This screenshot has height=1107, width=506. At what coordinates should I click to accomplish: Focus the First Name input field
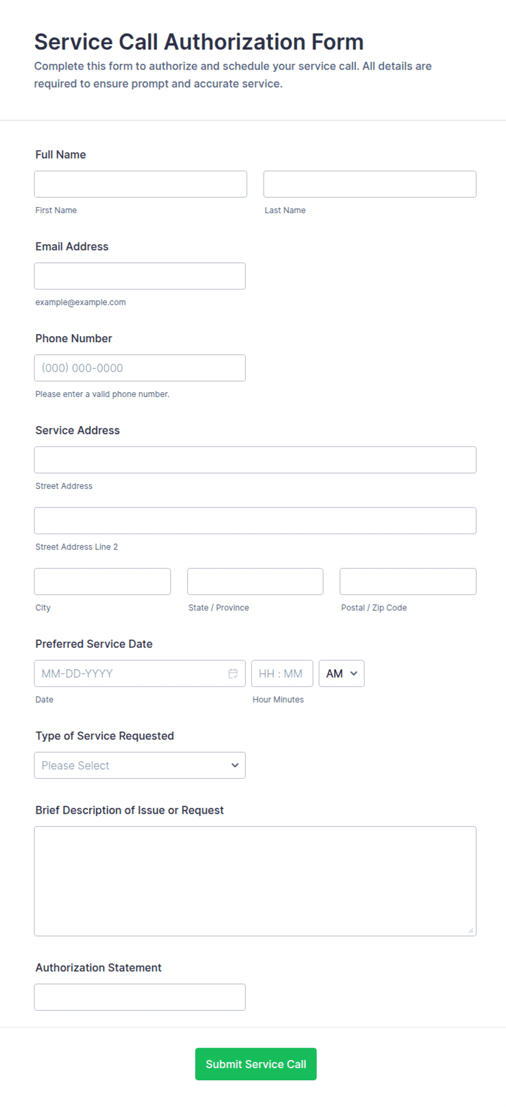pyautogui.click(x=140, y=184)
